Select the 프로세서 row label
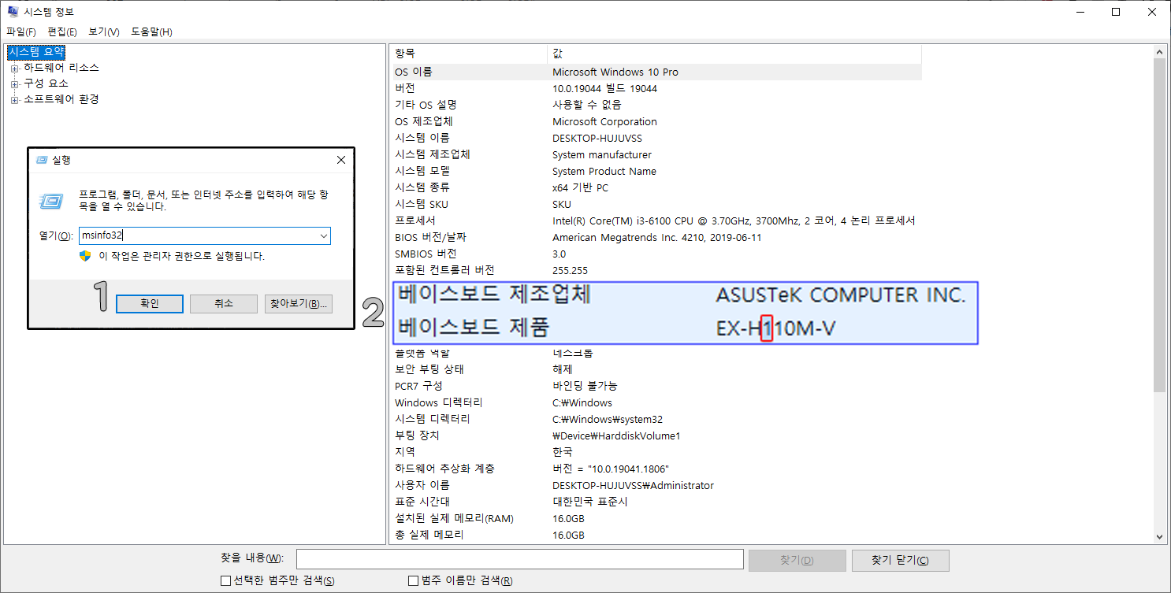 point(414,221)
